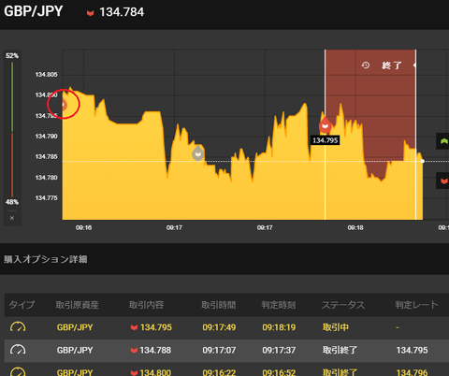Screen dimensions: 449x376
Task: Click the gauge icon in 09:16:22 trade row
Action: 18,371
